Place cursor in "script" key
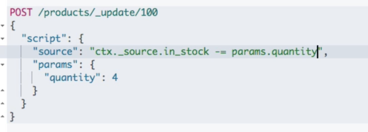Image resolution: width=368 pixels, height=132 pixels. tap(41, 39)
